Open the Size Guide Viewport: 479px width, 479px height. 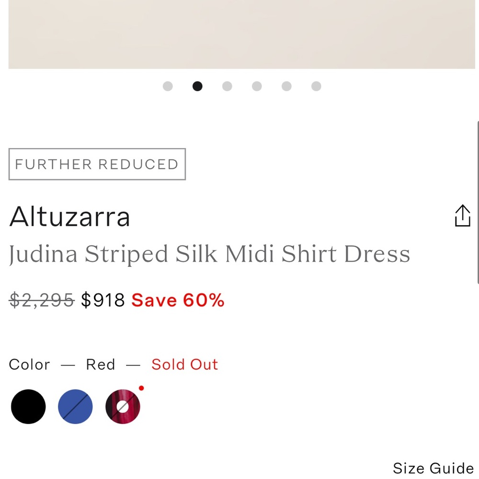pyautogui.click(x=433, y=468)
